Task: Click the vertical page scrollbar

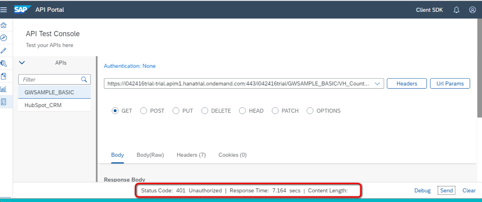Action: tap(479, 68)
